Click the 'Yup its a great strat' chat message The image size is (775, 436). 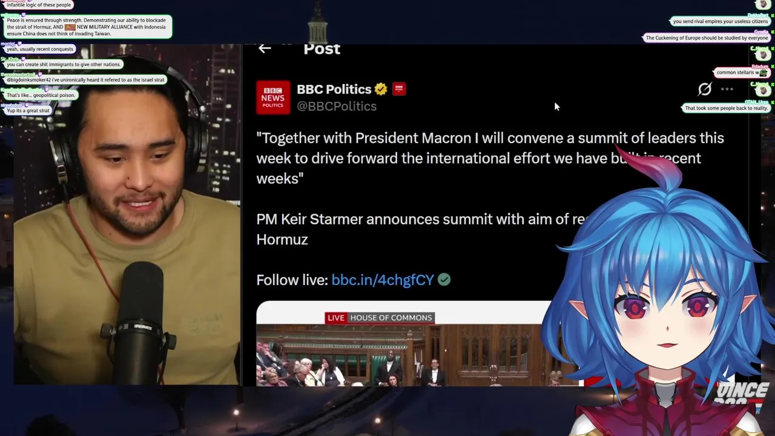coord(28,111)
